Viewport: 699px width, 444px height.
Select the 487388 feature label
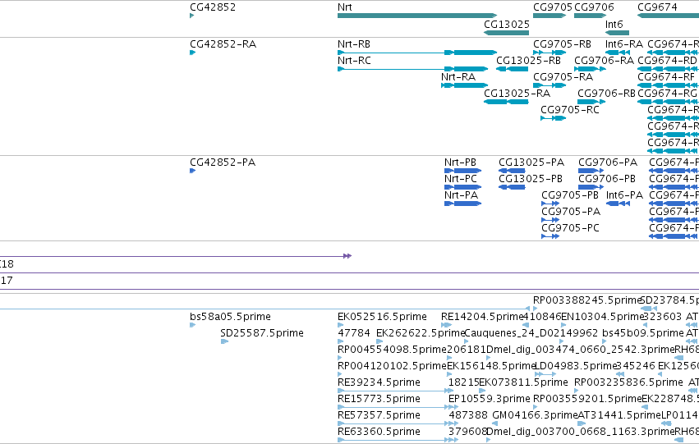pos(468,416)
